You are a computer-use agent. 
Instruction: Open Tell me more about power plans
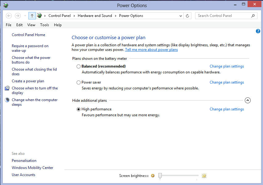pyautogui.click(x=151, y=50)
